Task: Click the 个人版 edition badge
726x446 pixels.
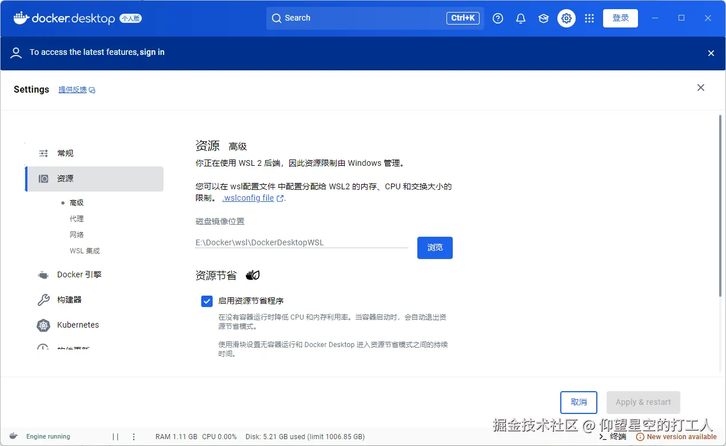Action: [130, 18]
